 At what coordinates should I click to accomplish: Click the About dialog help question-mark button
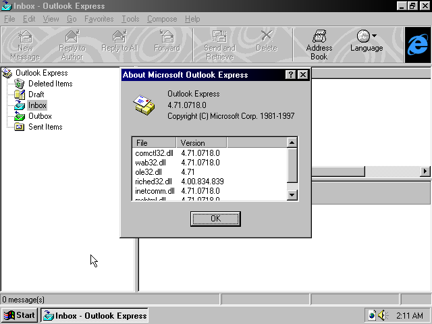tap(291, 75)
